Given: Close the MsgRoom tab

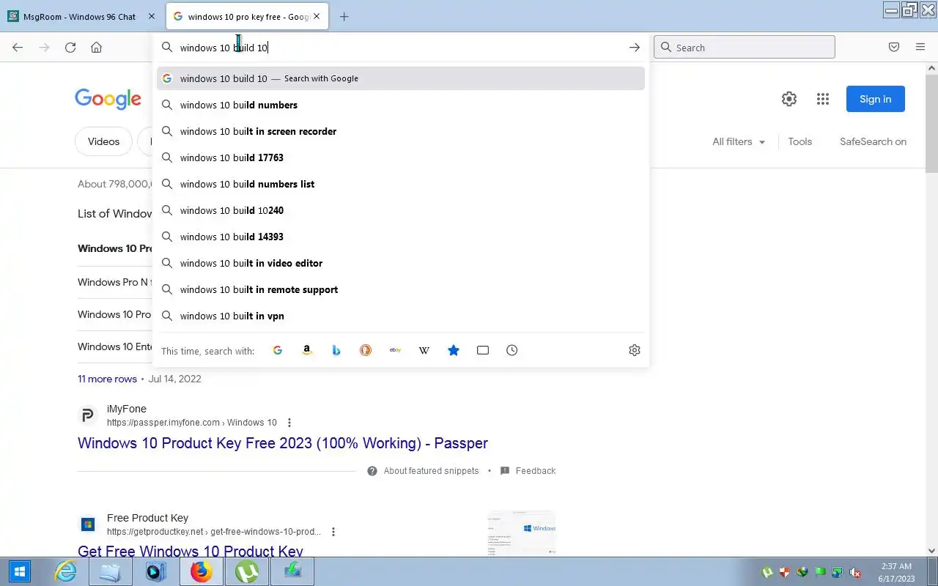Looking at the screenshot, I should (152, 16).
